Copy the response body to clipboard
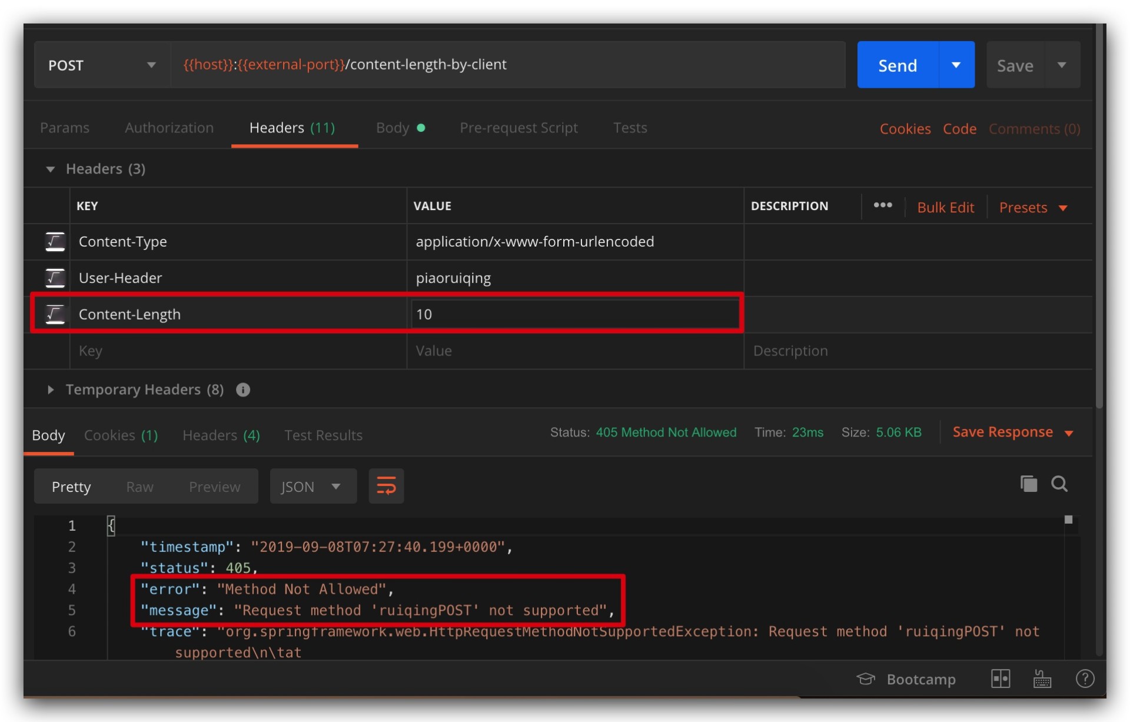The image size is (1130, 722). coord(1029,484)
